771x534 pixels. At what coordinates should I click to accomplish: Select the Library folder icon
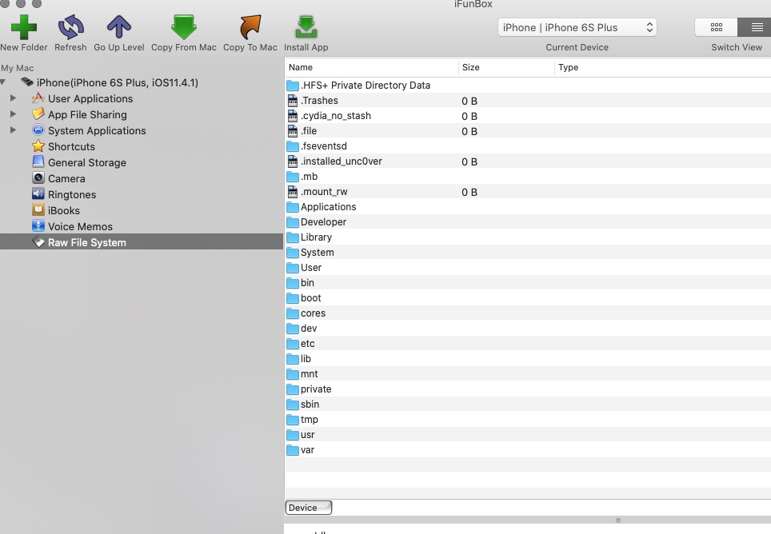pyautogui.click(x=293, y=237)
